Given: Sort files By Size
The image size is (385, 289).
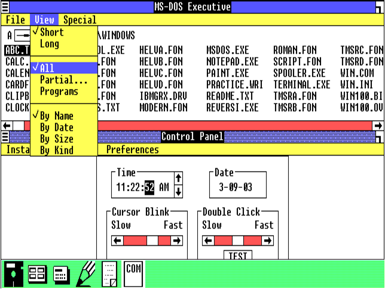Looking at the screenshot, I should tap(64, 139).
